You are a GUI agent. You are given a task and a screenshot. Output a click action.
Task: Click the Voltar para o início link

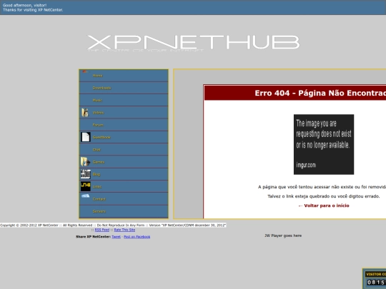[324, 206]
